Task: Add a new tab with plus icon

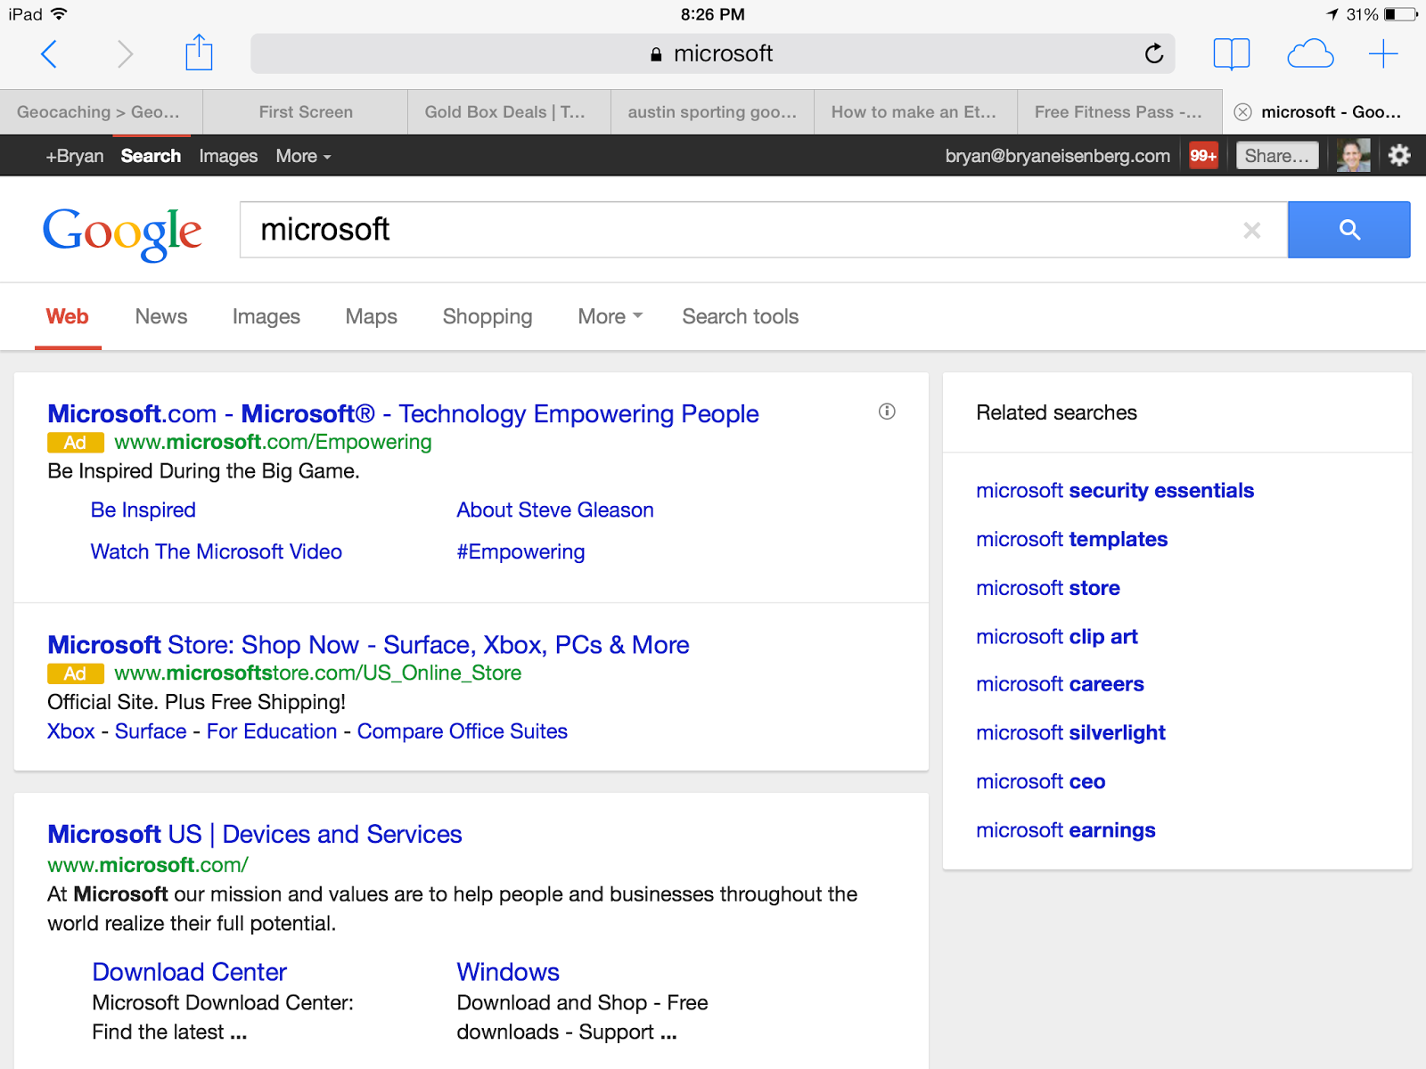Action: (1382, 54)
